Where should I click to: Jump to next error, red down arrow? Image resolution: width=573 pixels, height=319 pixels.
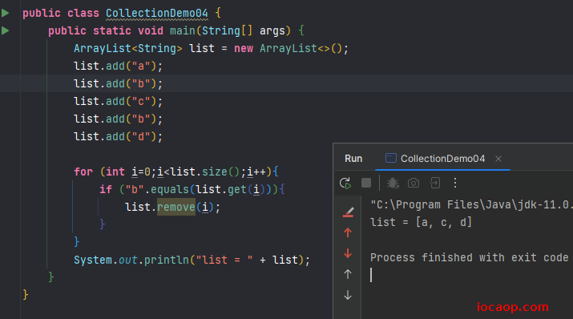pyautogui.click(x=348, y=253)
